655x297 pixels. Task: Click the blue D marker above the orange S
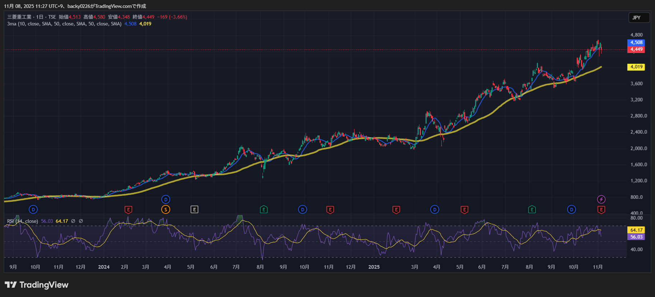pos(166,200)
